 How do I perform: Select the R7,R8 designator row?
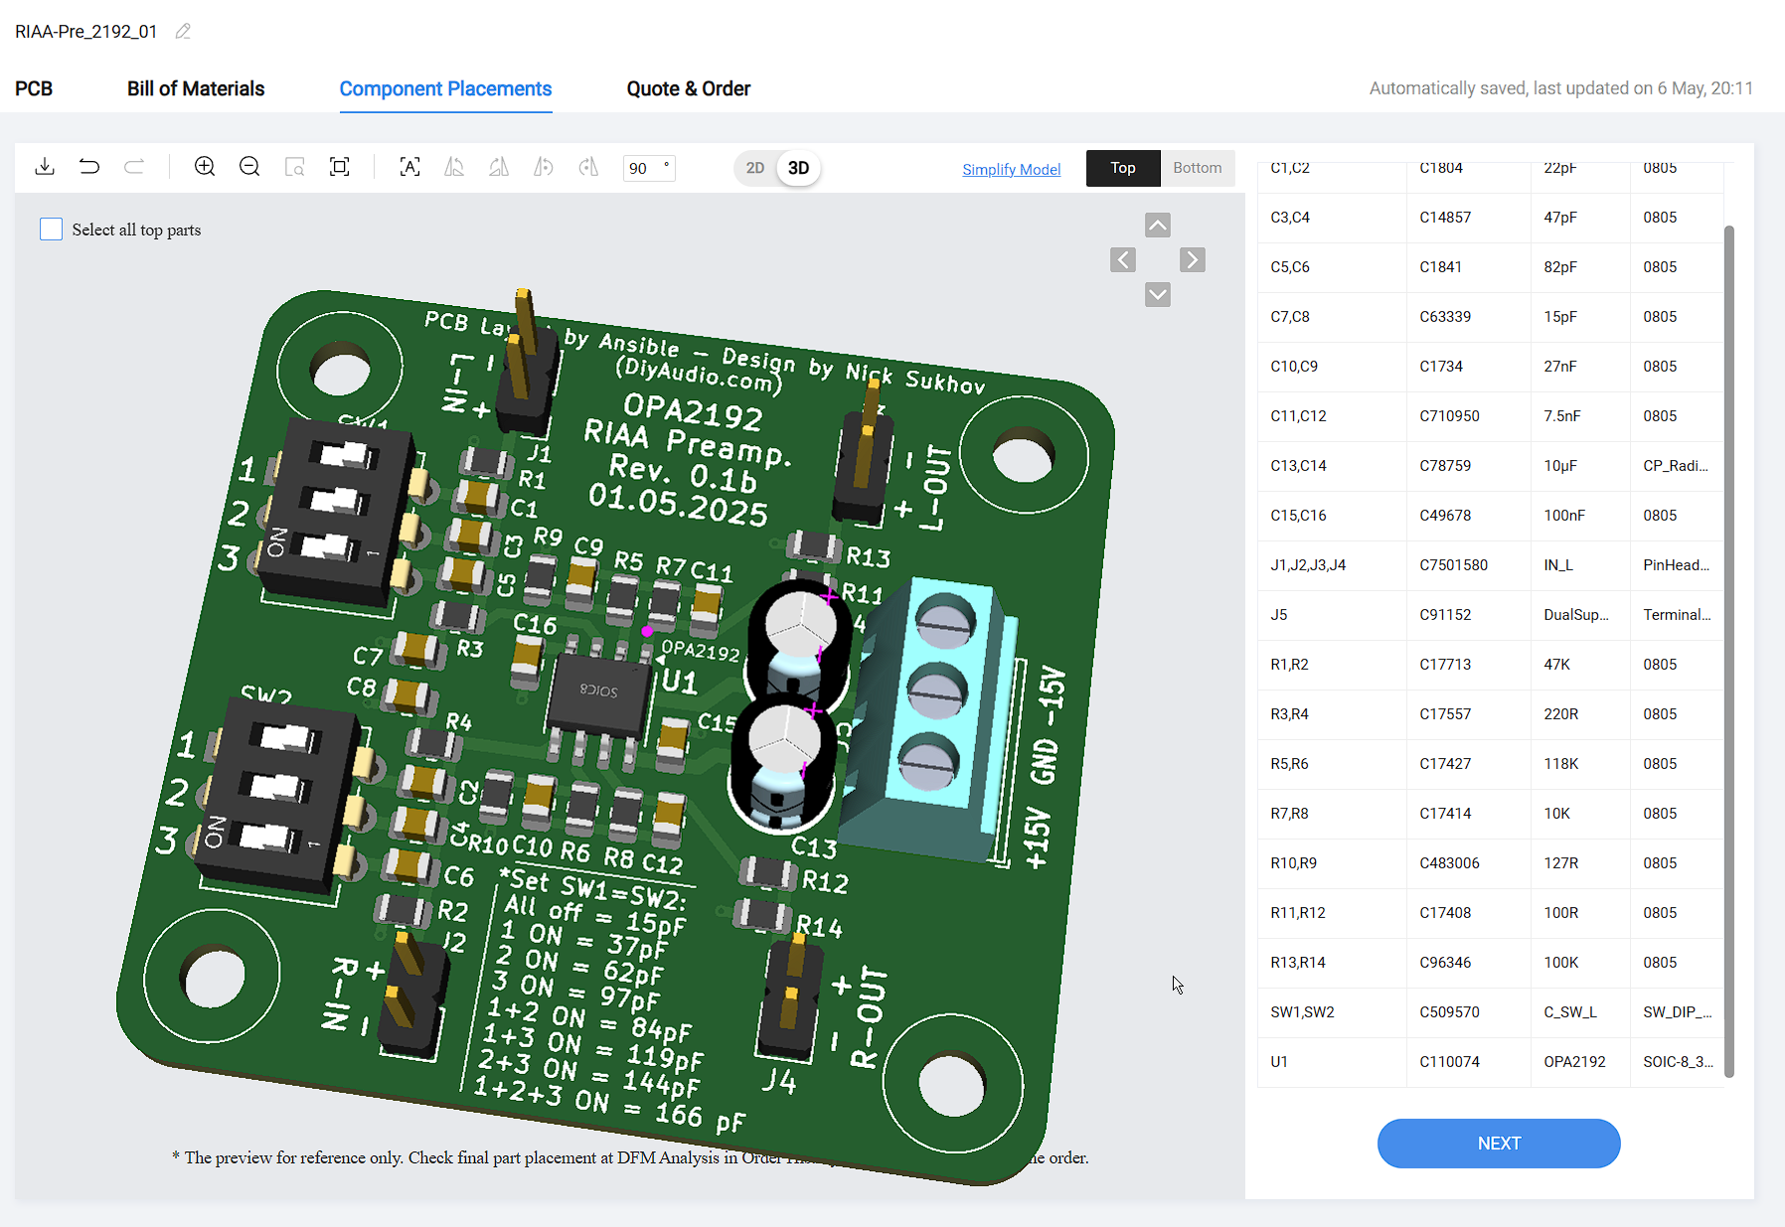coord(1490,814)
